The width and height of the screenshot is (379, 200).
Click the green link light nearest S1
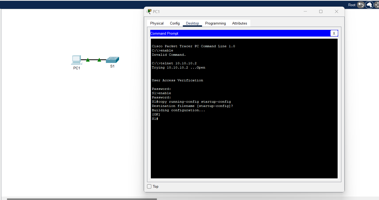pyautogui.click(x=99, y=60)
